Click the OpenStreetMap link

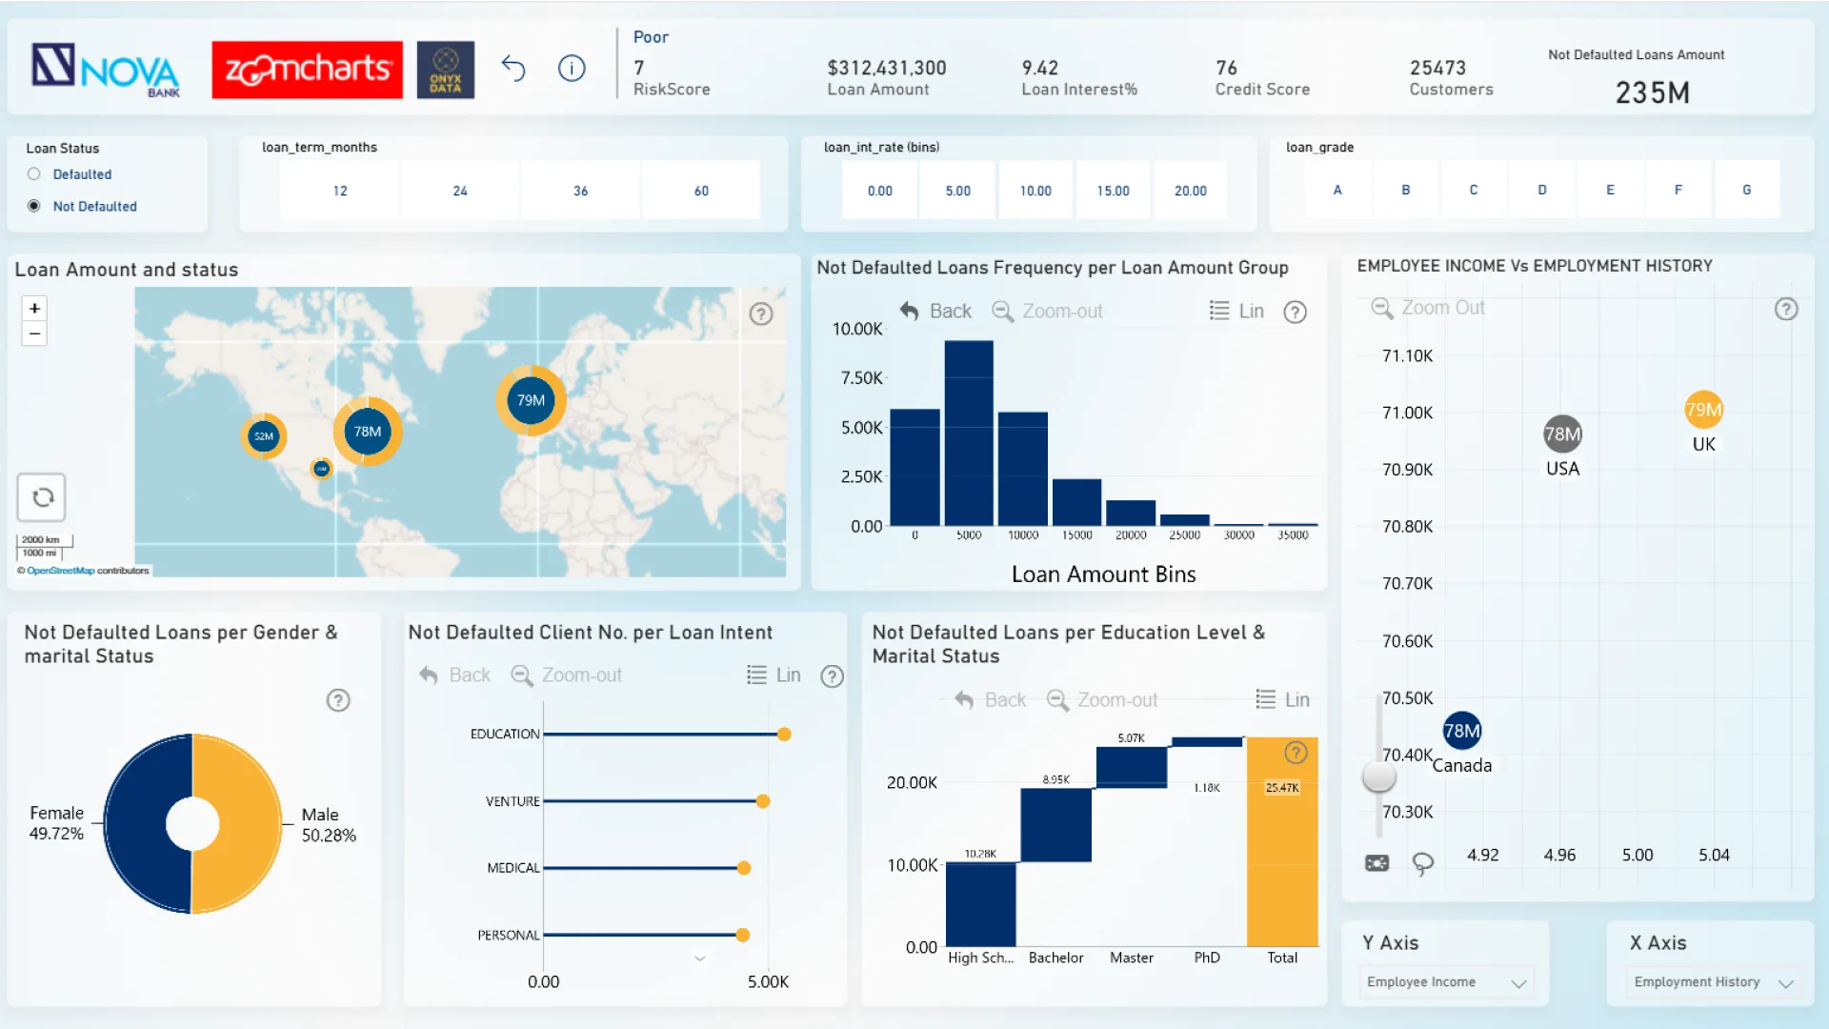click(x=61, y=571)
